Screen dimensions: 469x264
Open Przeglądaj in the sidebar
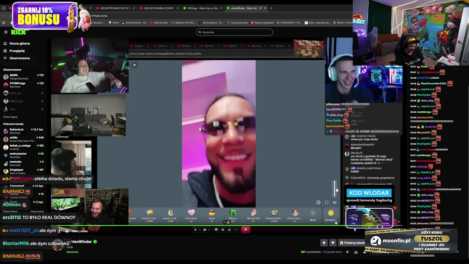[x=14, y=51]
